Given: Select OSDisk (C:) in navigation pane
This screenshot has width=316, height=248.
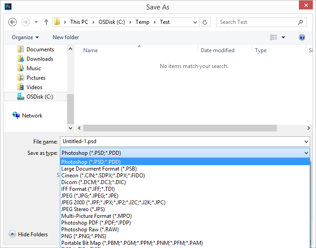Looking at the screenshot, I should (x=35, y=97).
